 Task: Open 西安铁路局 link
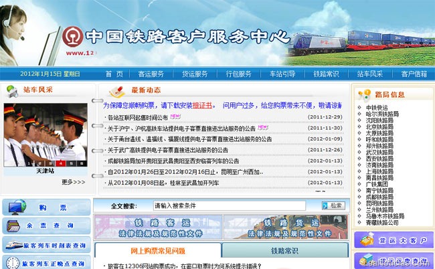pyautogui.click(x=379, y=159)
